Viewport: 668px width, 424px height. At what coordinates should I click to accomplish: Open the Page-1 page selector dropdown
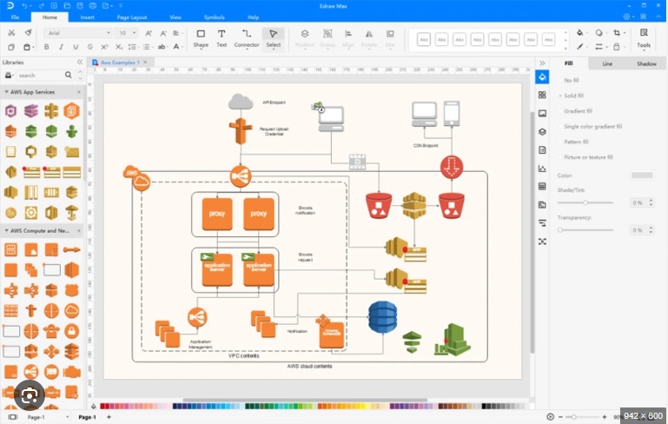tap(67, 417)
